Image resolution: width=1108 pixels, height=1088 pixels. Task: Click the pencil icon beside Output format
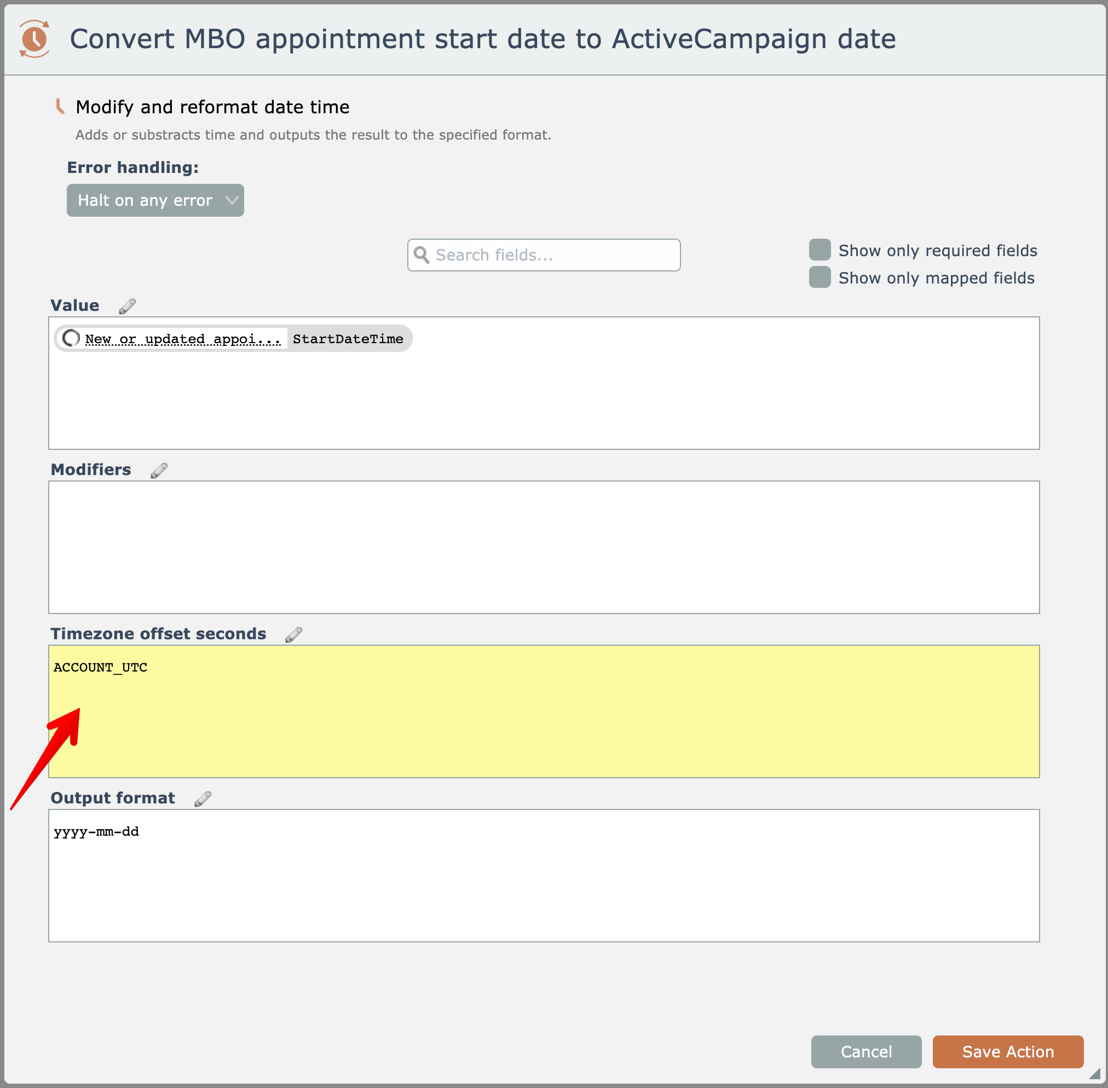(x=203, y=798)
